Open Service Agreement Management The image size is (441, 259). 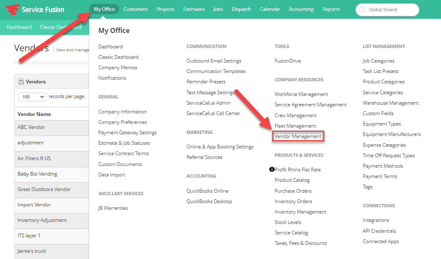click(x=311, y=104)
